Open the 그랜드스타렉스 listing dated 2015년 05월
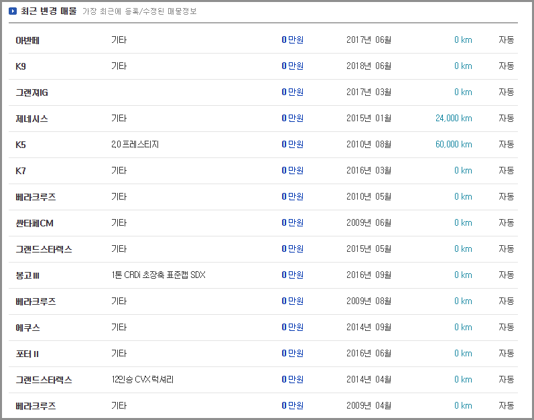 [44, 249]
